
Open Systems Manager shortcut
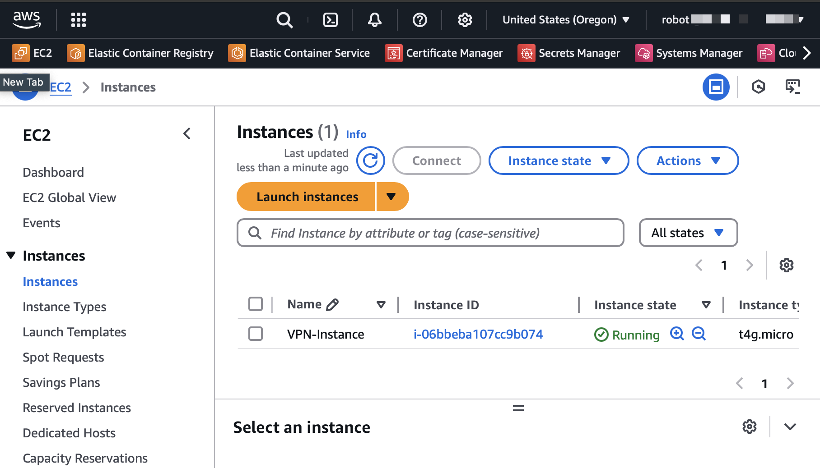coord(689,53)
